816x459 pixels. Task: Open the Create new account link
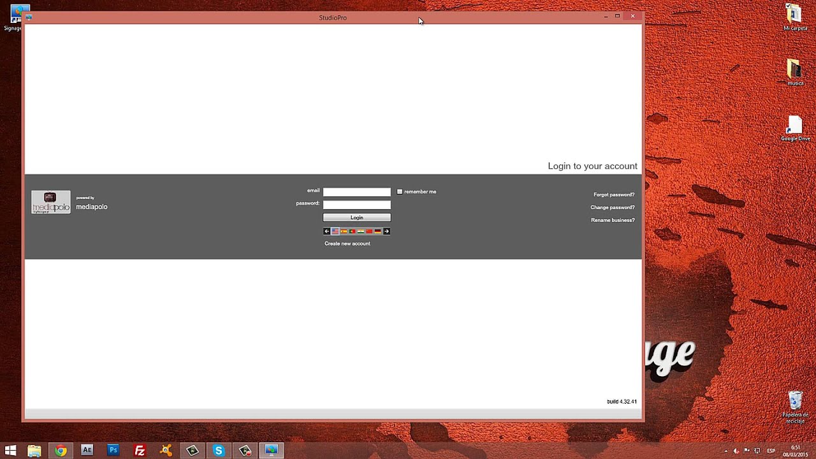[347, 244]
